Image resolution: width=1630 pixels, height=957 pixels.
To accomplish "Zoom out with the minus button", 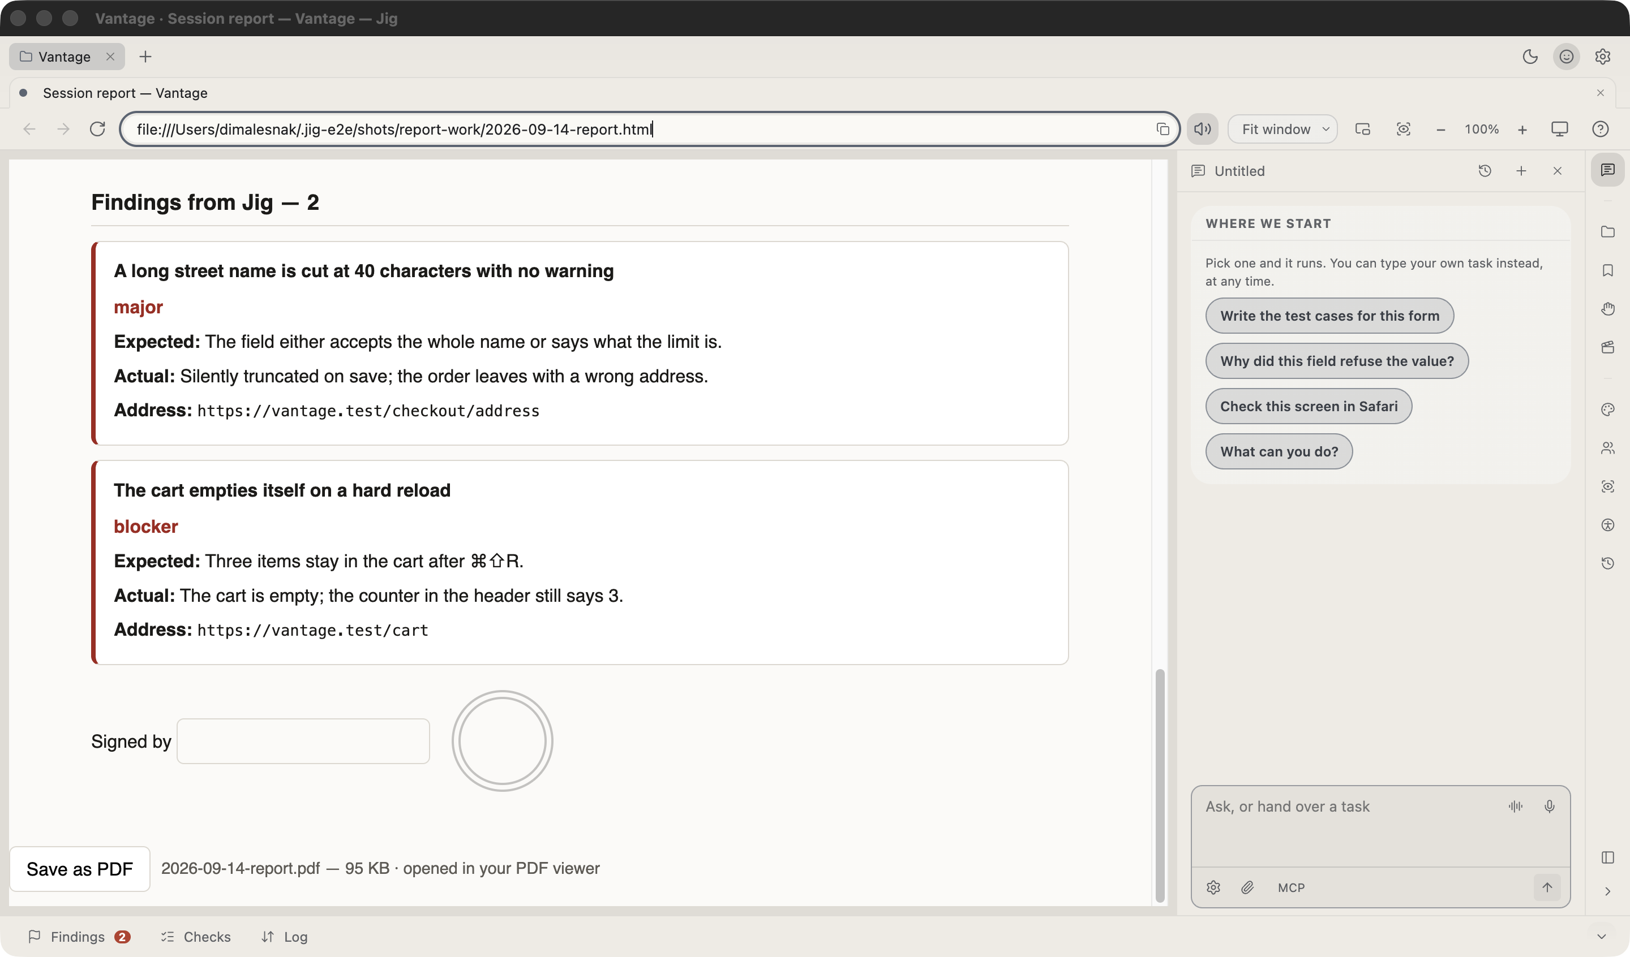I will (1440, 130).
